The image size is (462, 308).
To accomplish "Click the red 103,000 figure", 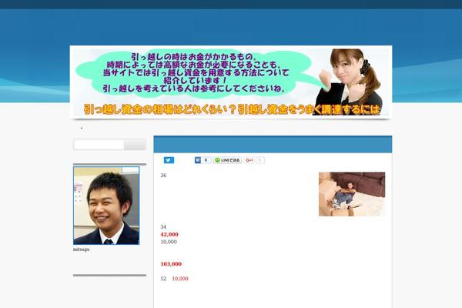I will 171,264.
